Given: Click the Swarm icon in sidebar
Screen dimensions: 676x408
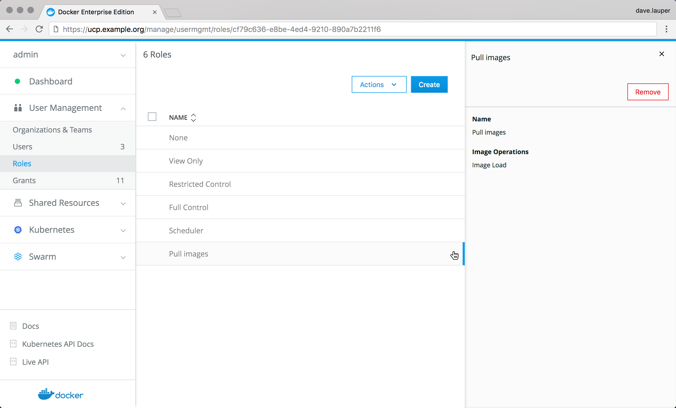Looking at the screenshot, I should (18, 256).
